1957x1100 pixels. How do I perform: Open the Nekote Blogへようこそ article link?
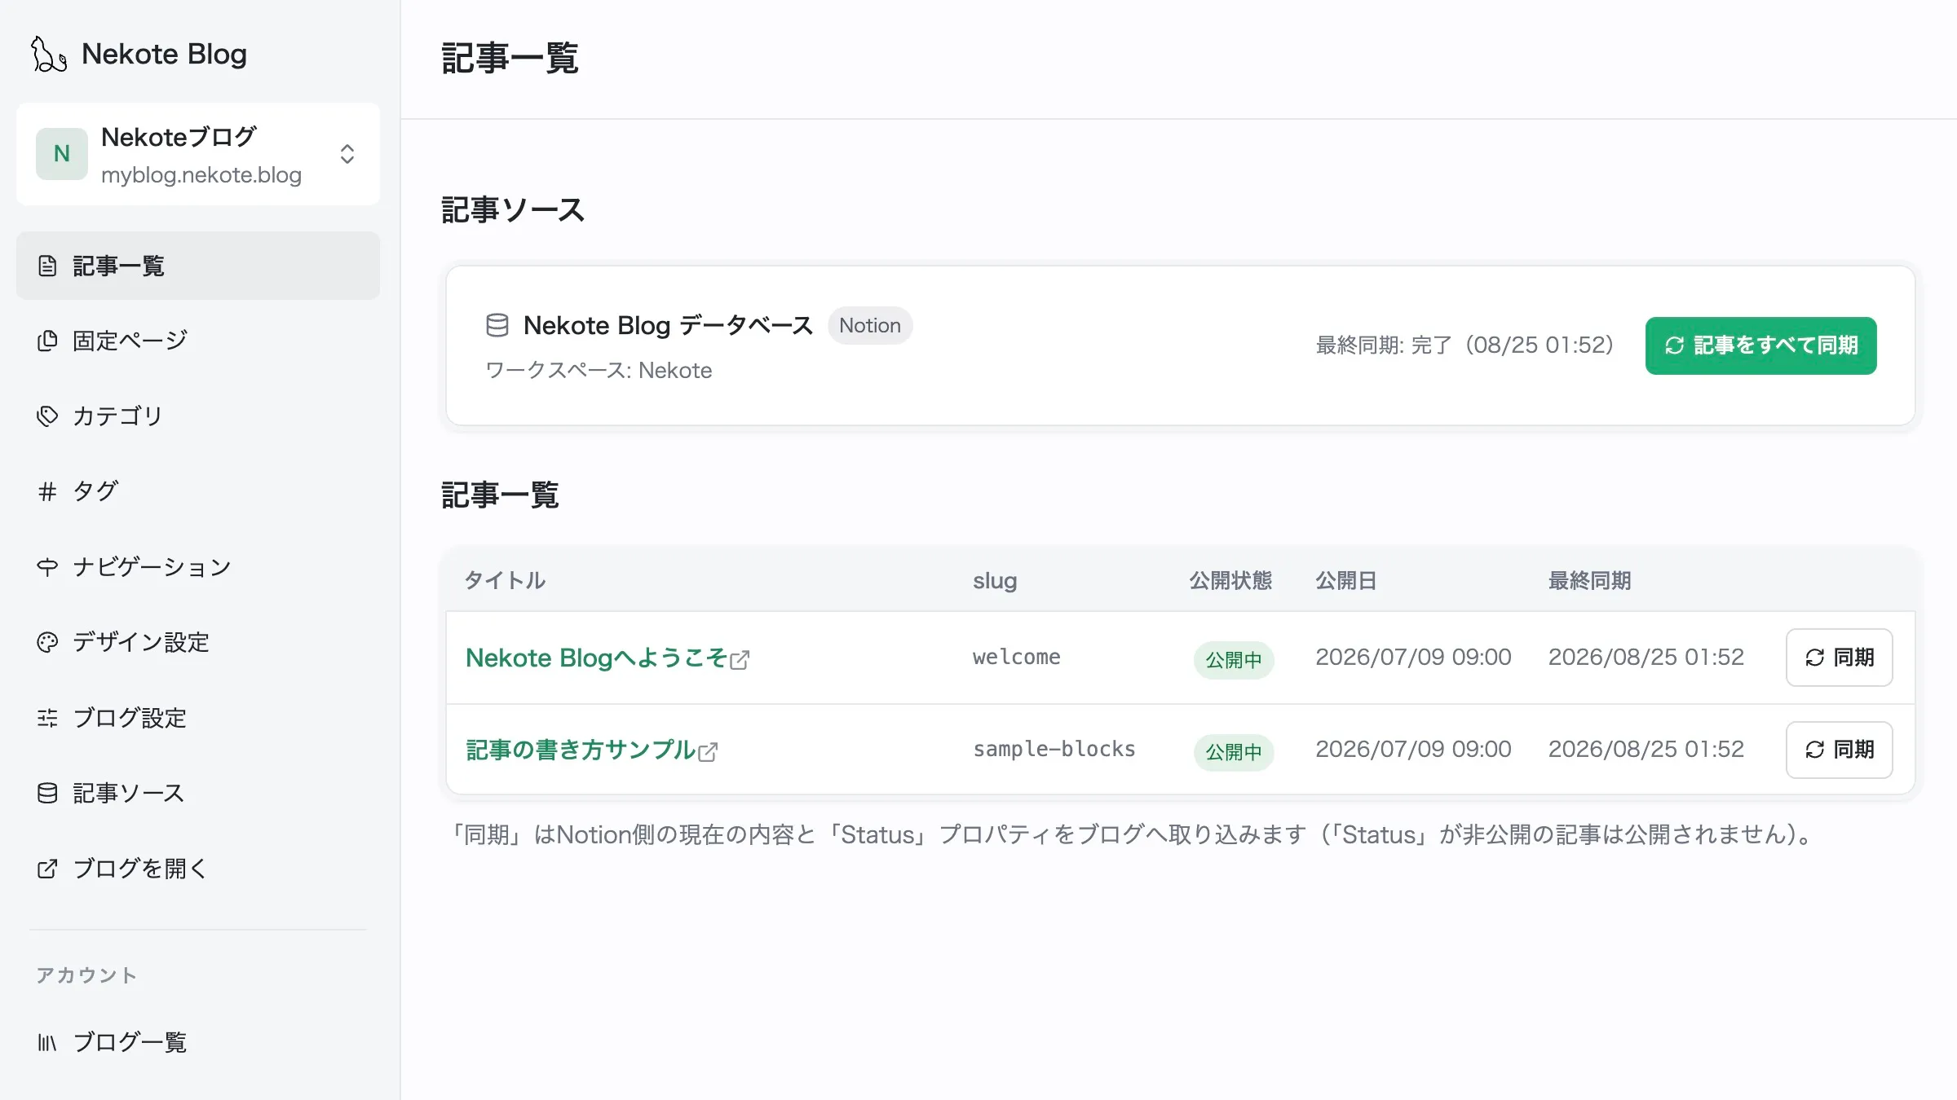click(x=596, y=658)
